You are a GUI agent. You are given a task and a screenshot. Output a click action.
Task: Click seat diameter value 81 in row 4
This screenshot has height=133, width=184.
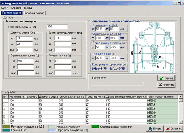pos(49,112)
